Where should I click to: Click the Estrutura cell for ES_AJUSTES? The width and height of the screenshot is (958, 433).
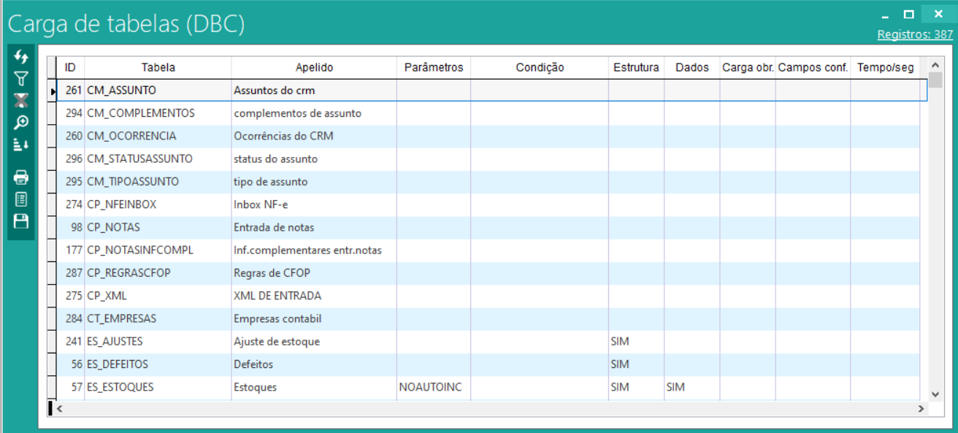[x=635, y=342]
